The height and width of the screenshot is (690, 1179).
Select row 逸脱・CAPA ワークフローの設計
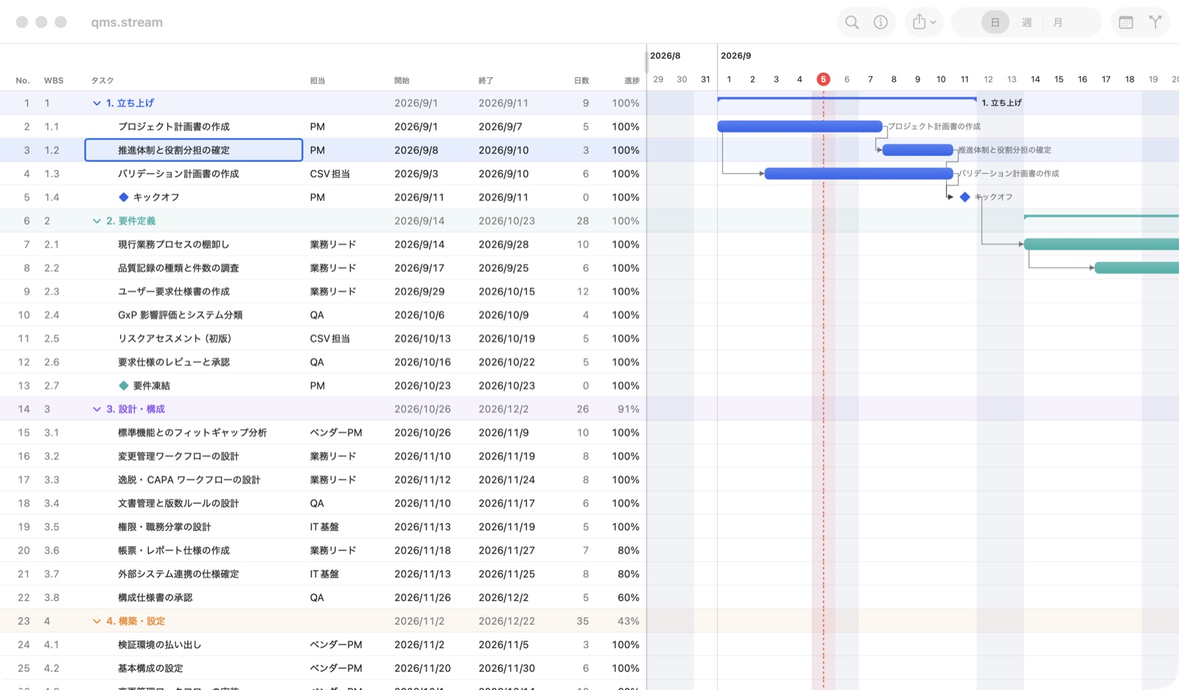pos(323,480)
